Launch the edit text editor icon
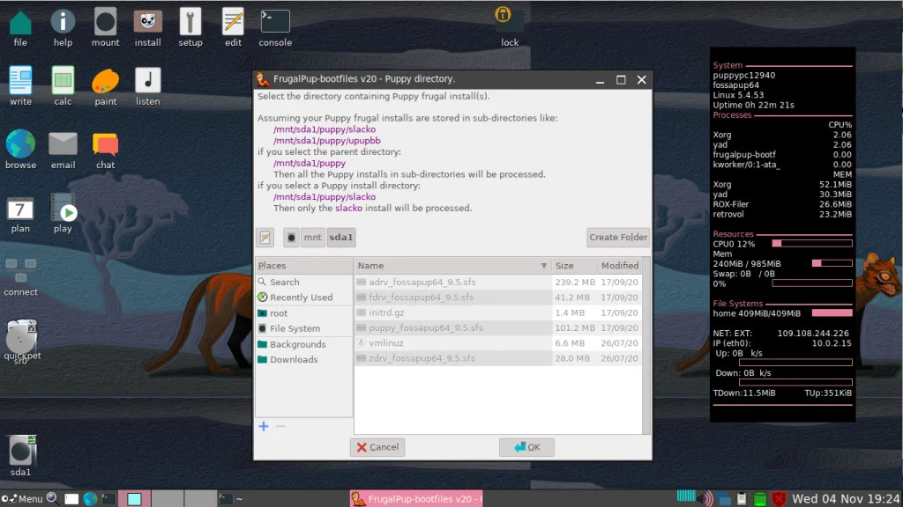This screenshot has height=507, width=903. click(x=233, y=27)
